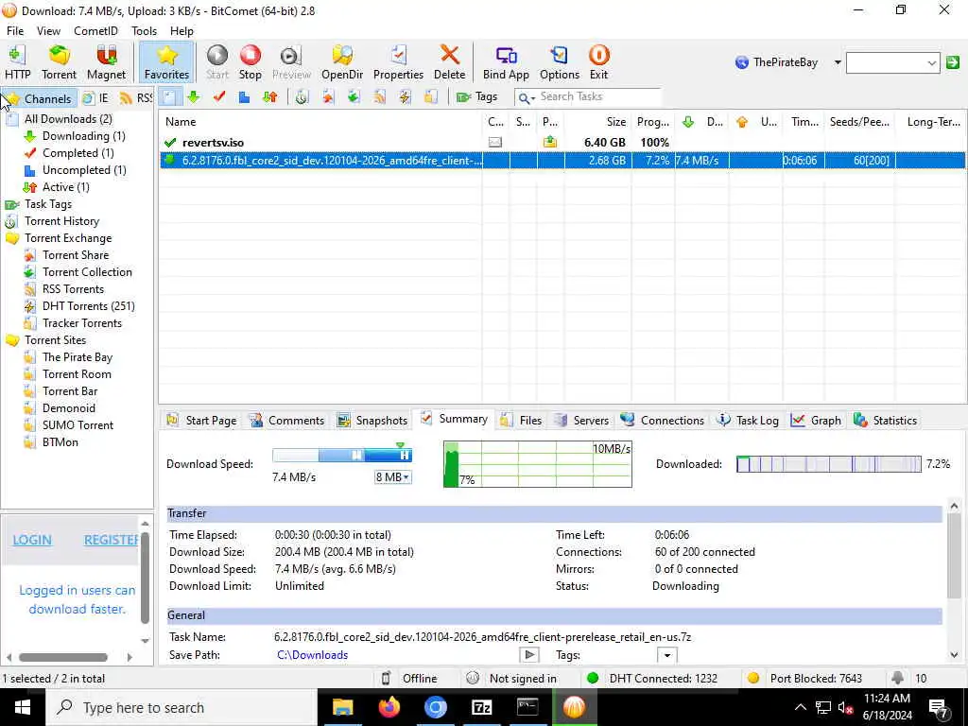The height and width of the screenshot is (726, 968).
Task: Click the REGISTER link
Action: tap(112, 540)
